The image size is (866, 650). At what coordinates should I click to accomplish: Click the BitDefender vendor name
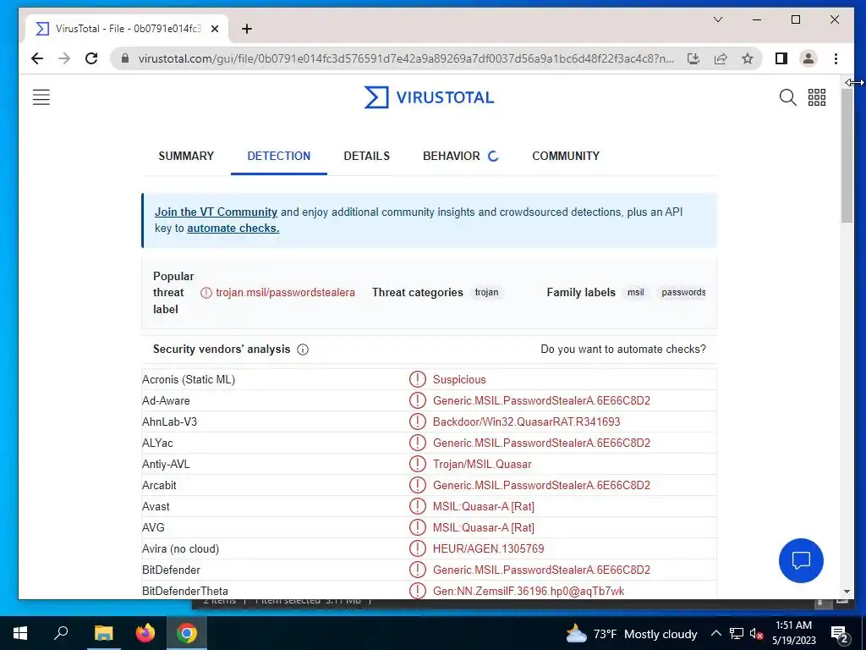point(171,570)
